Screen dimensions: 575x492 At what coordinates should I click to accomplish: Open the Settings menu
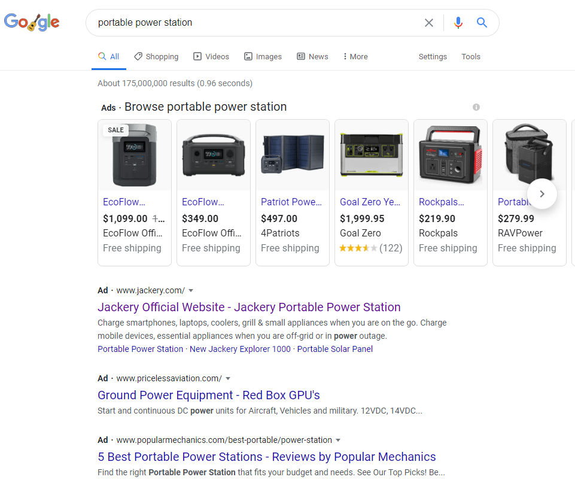click(433, 56)
